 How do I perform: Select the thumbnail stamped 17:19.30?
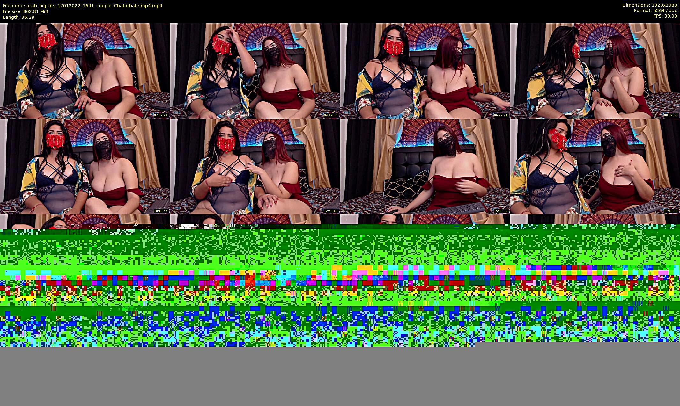595,166
